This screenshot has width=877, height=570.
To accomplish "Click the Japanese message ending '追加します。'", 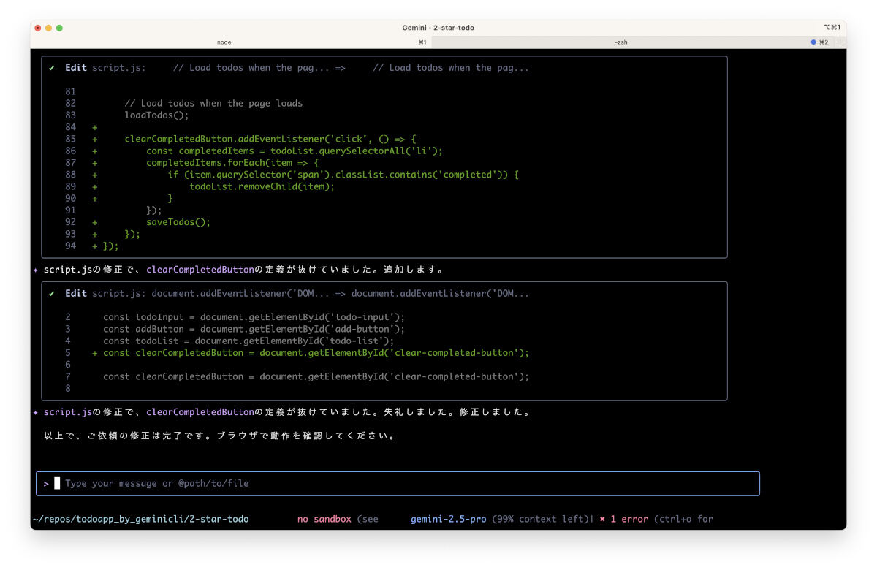I will point(243,270).
